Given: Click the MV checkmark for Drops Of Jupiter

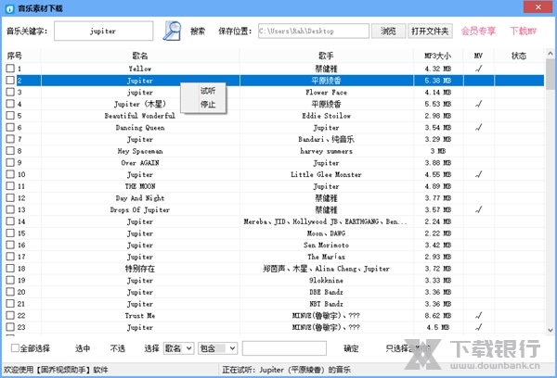Looking at the screenshot, I should point(478,209).
